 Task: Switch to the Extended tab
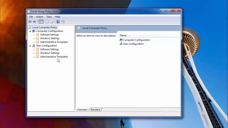tap(82, 110)
